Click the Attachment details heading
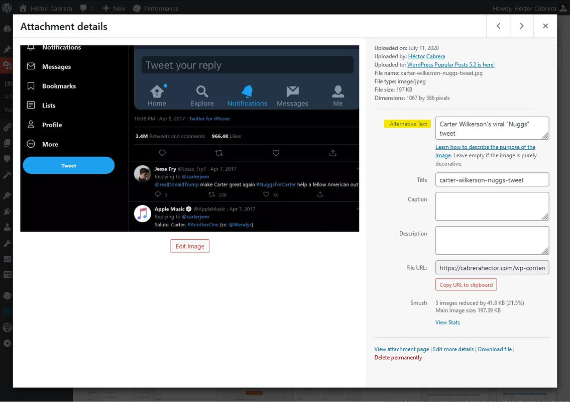Screen dimensions: 570x402 pos(64,27)
